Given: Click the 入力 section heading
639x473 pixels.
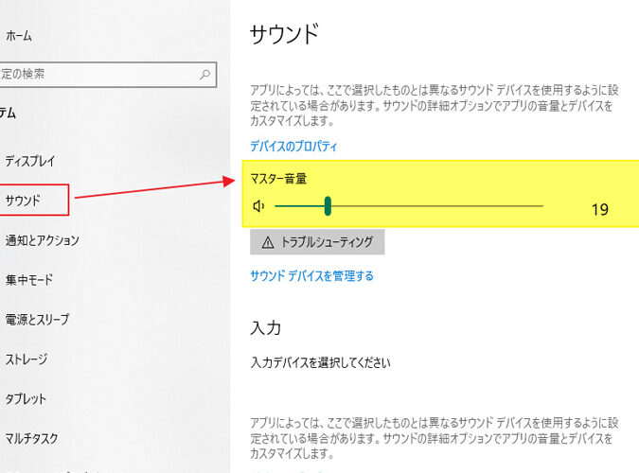Looking at the screenshot, I should click(265, 328).
